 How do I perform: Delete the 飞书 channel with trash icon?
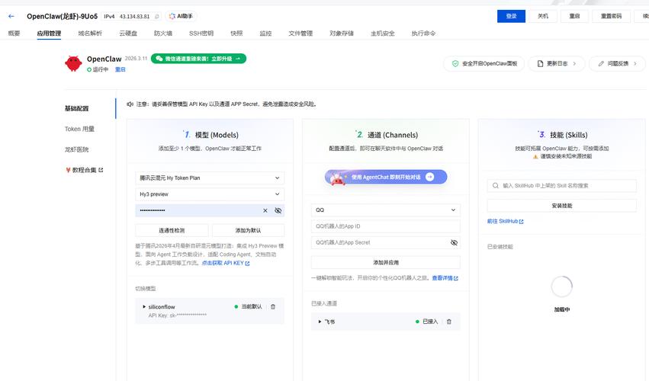point(448,322)
